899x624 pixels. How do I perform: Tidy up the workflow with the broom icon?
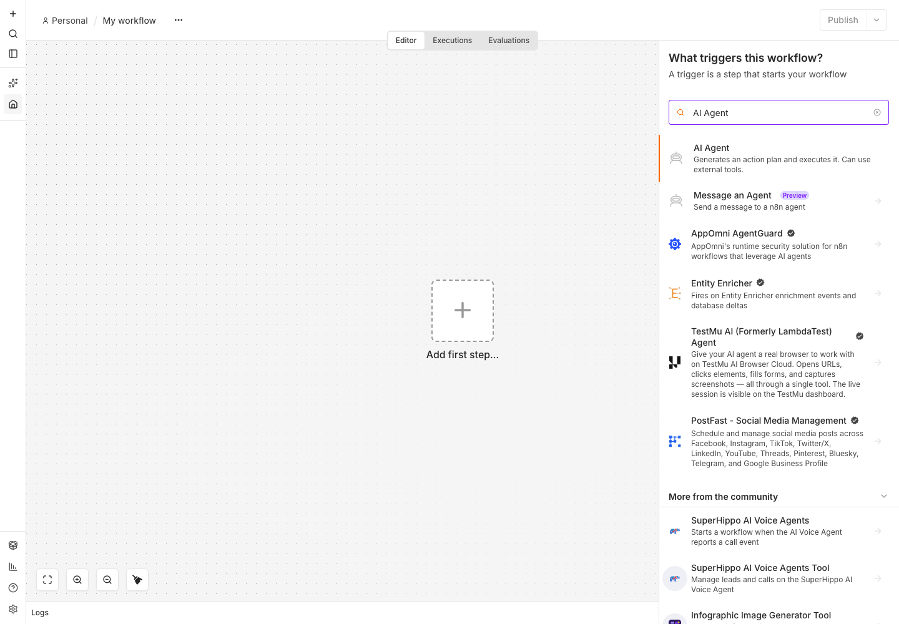pos(137,580)
